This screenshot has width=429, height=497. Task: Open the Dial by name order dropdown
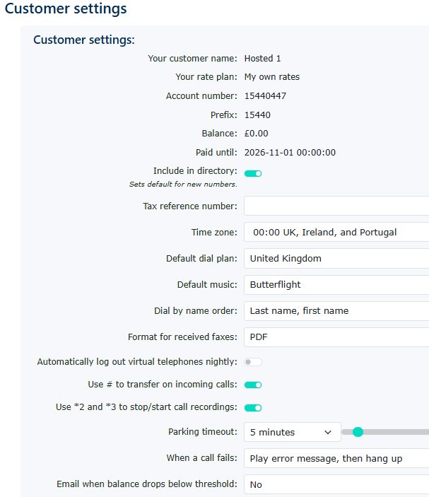click(x=336, y=310)
